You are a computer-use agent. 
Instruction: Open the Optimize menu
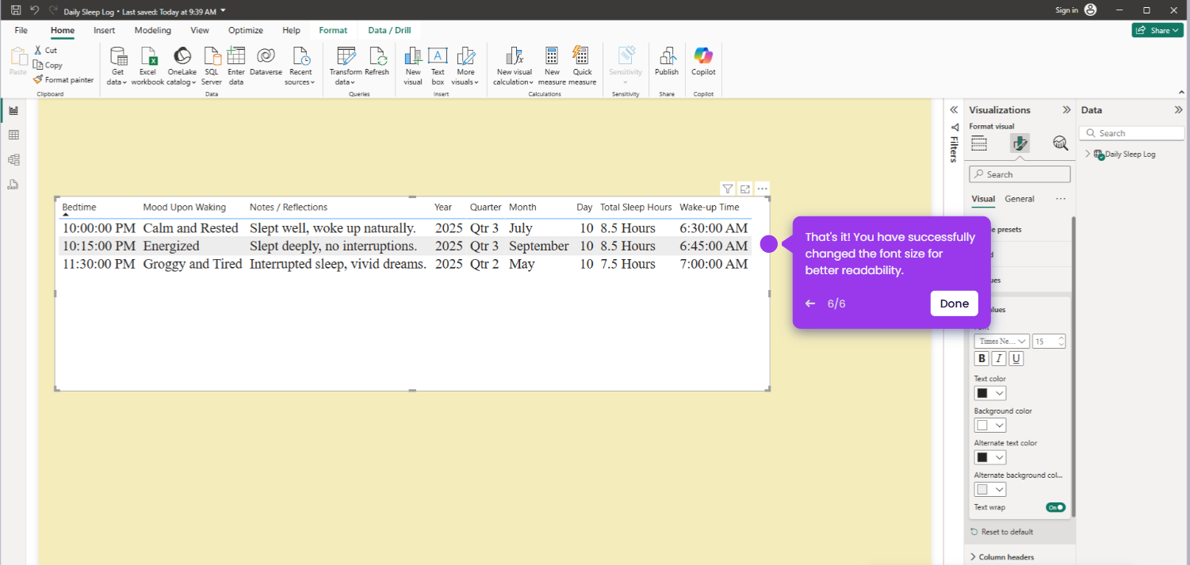(x=245, y=30)
